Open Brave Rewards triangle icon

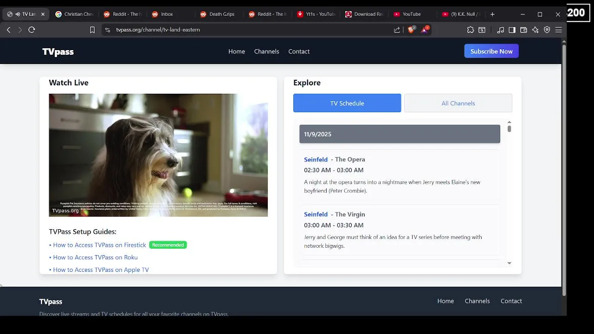pos(425,30)
